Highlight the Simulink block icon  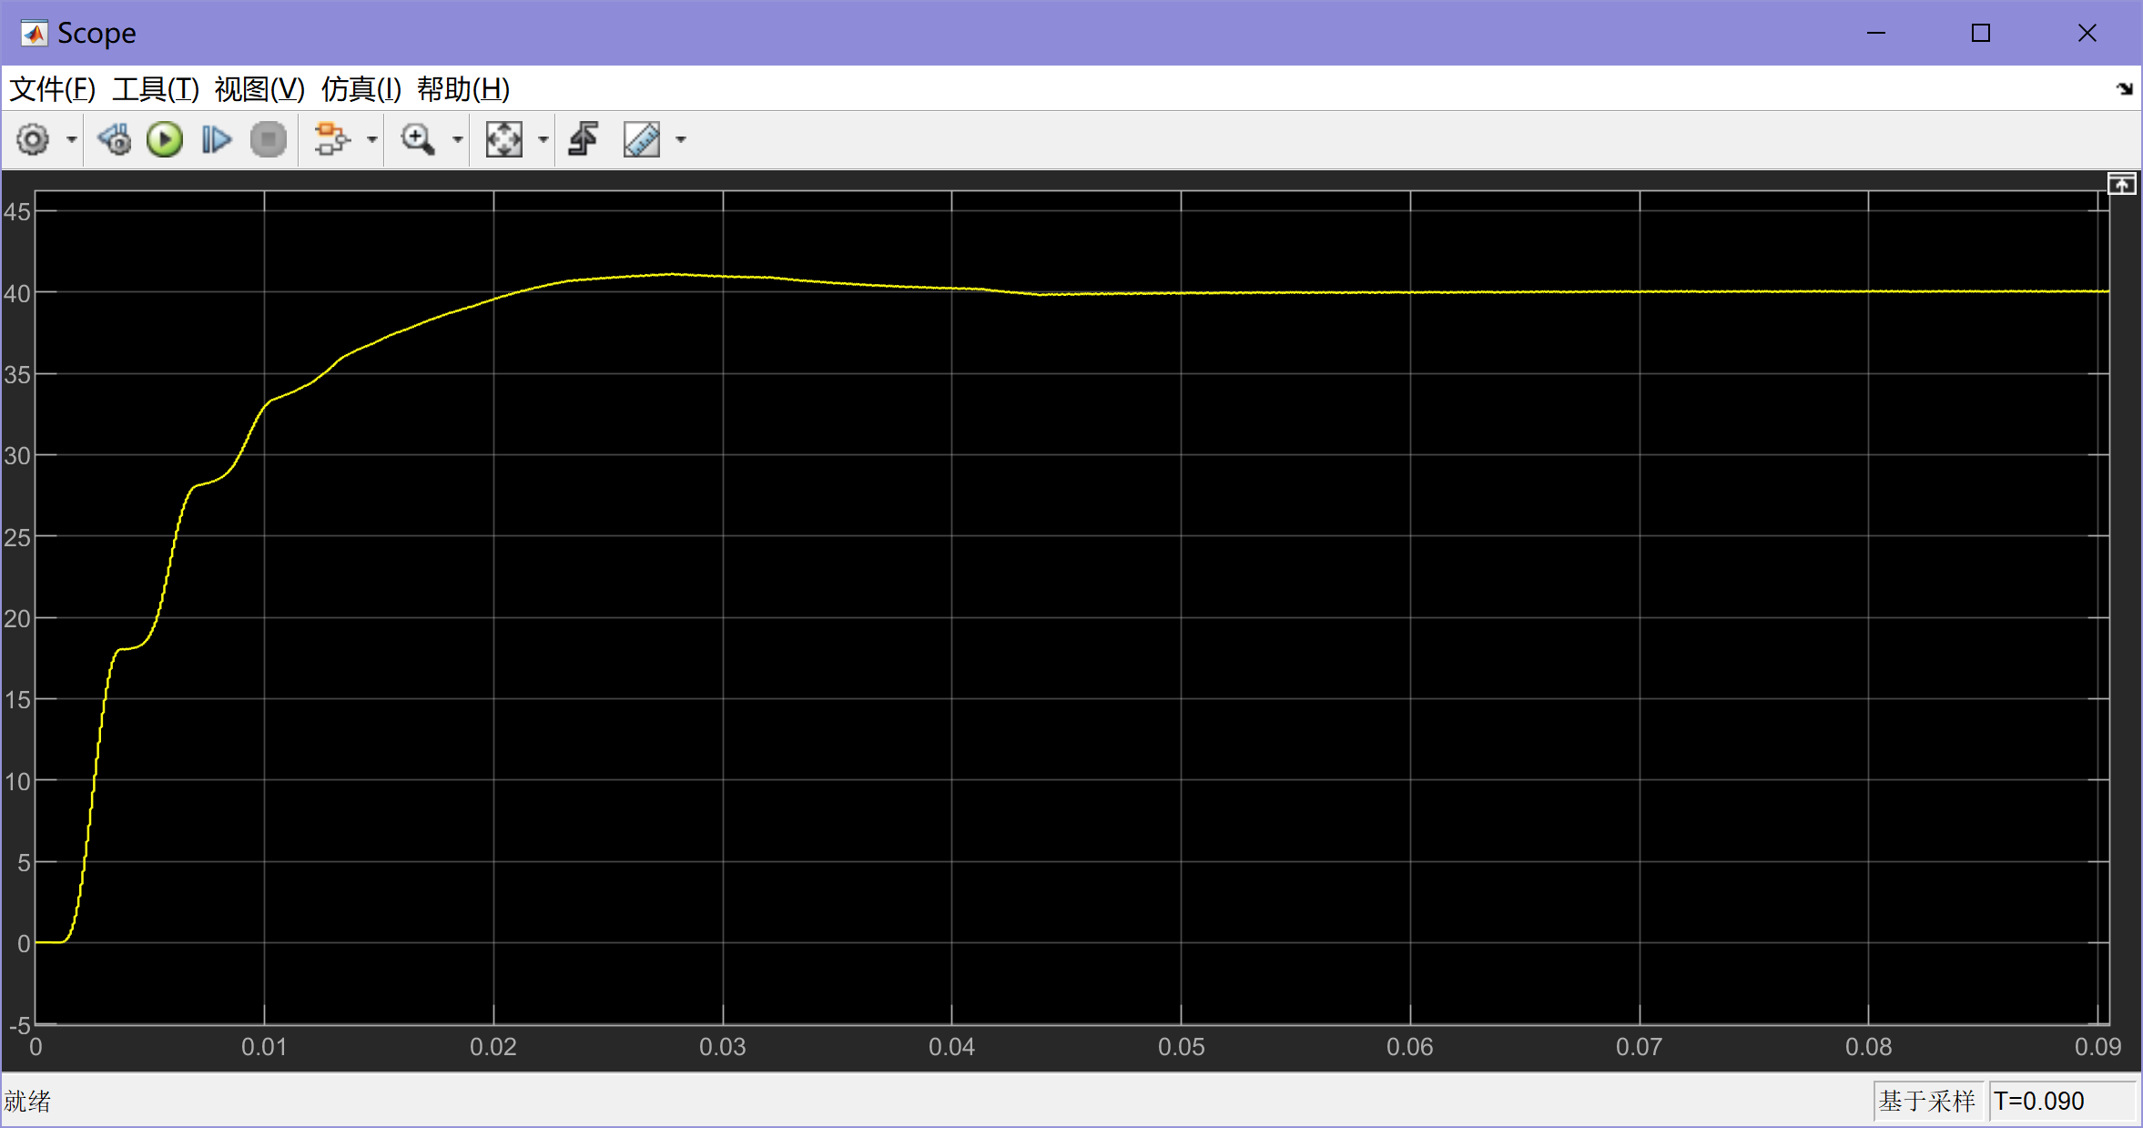point(331,139)
